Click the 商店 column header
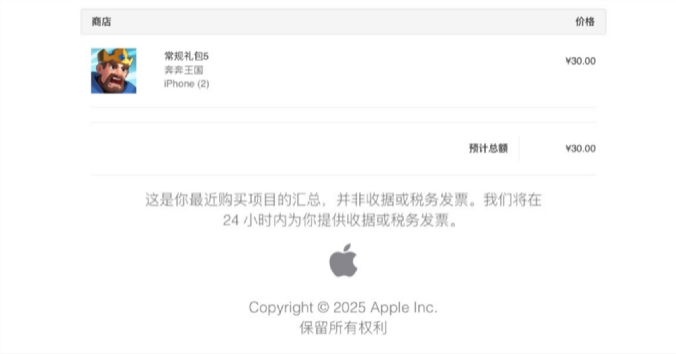Image resolution: width=676 pixels, height=354 pixels. [x=101, y=21]
